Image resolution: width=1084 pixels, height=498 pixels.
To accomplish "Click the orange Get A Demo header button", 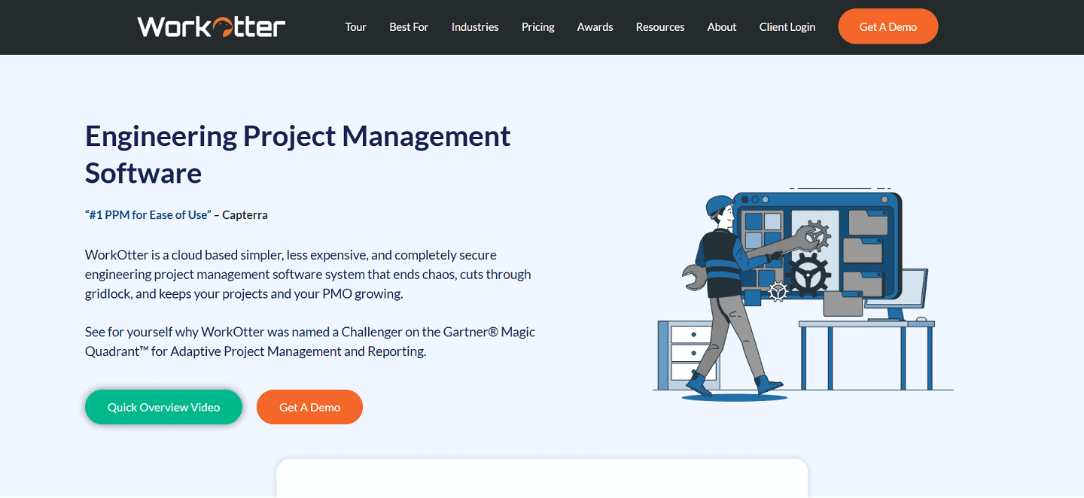I will coord(888,26).
